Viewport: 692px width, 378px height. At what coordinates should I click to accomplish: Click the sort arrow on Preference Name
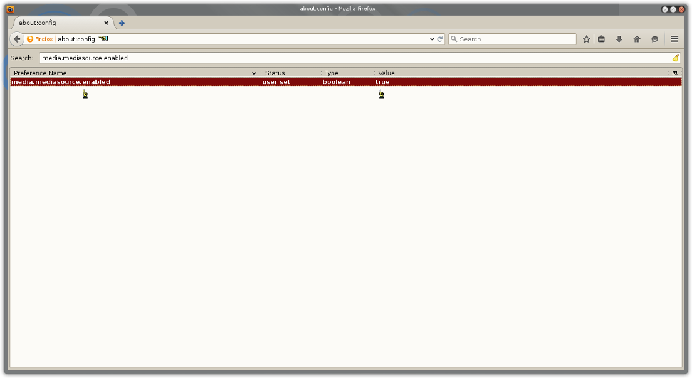(254, 73)
